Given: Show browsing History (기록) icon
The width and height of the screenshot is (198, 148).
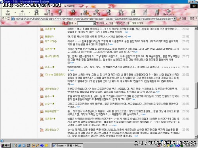Looking at the screenshot, I should pyautogui.click(x=109, y=13).
